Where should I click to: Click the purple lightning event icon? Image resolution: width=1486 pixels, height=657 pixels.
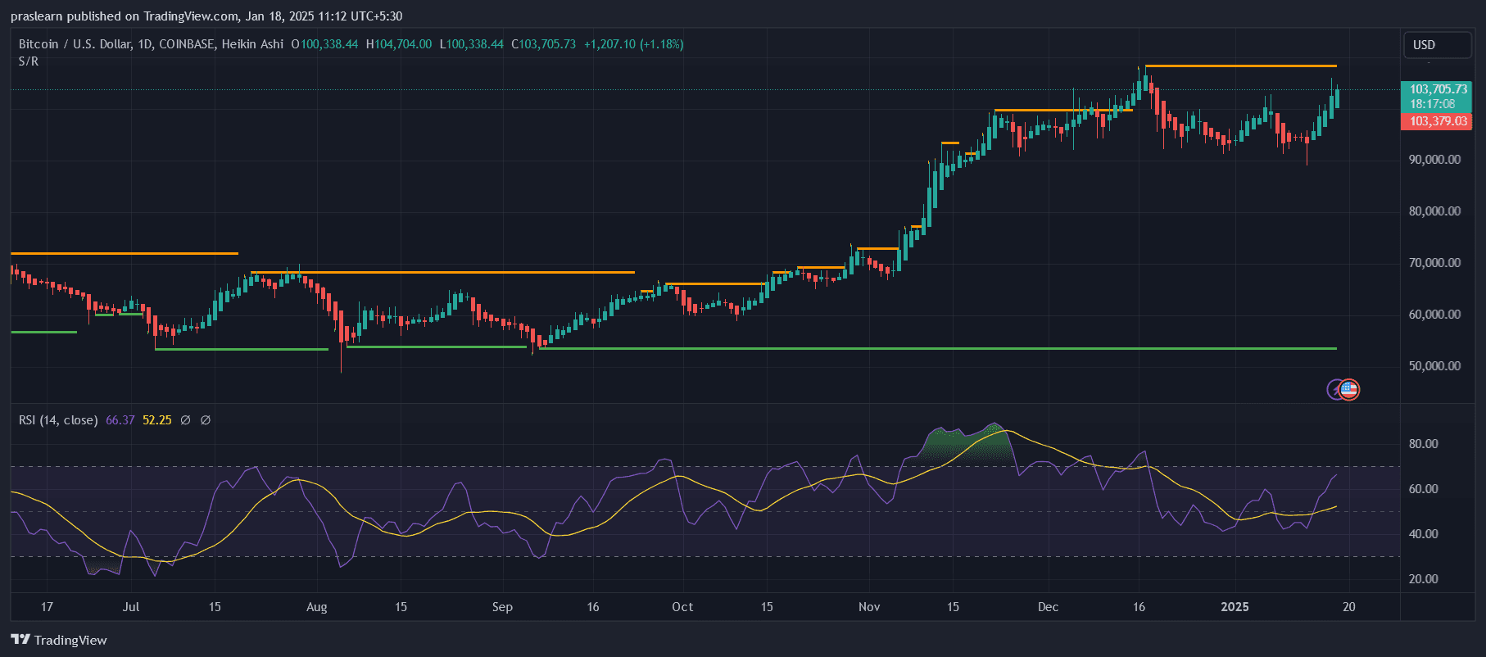click(x=1335, y=390)
